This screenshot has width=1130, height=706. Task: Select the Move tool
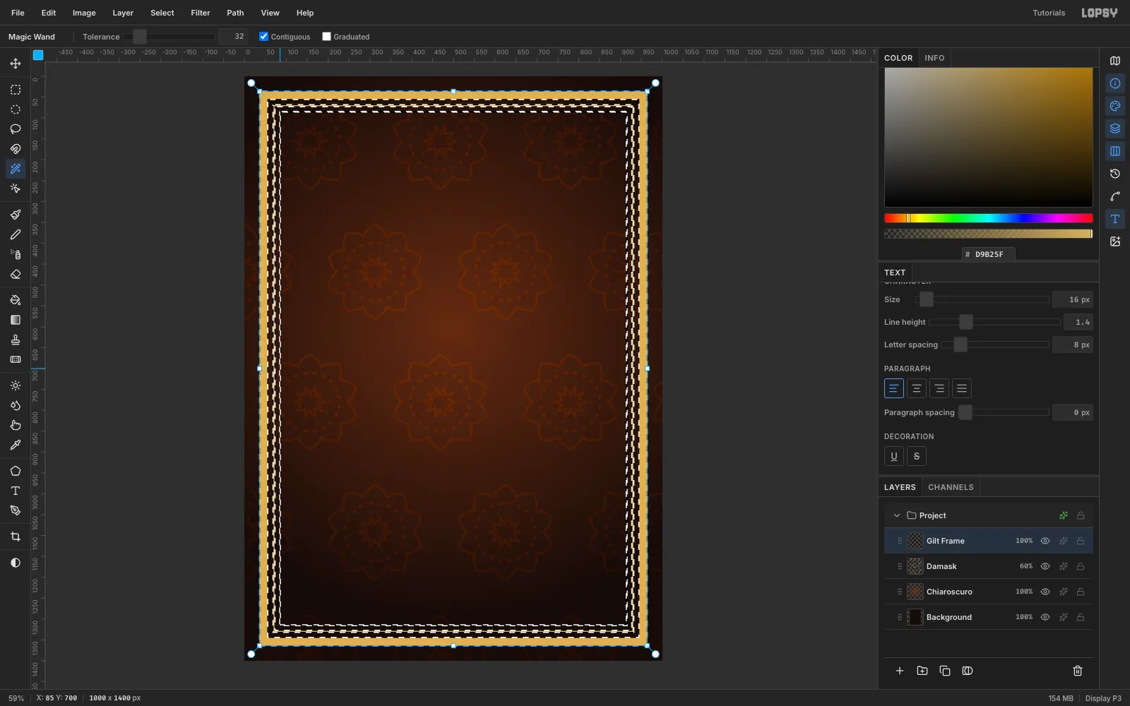pos(16,64)
